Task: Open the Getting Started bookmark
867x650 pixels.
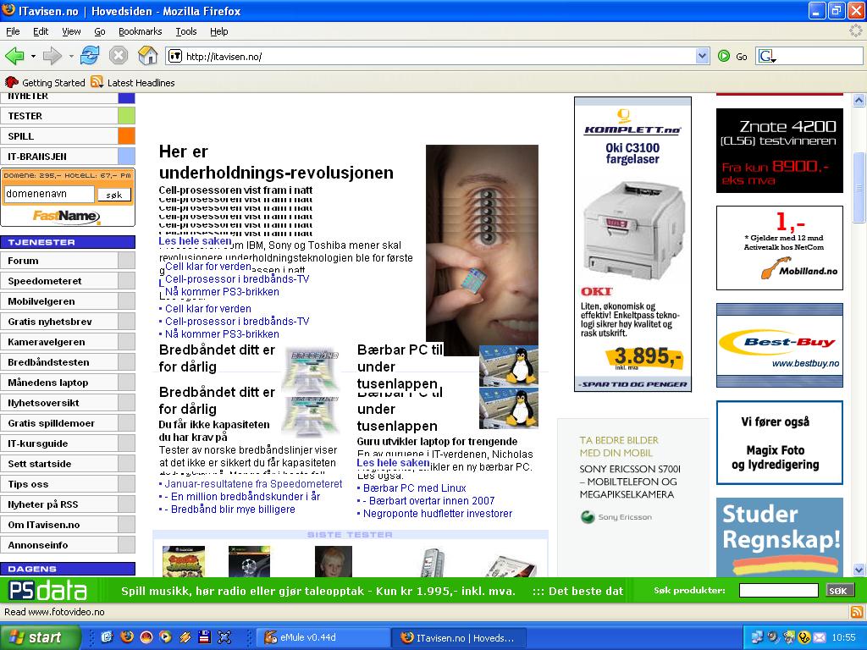Action: [45, 83]
